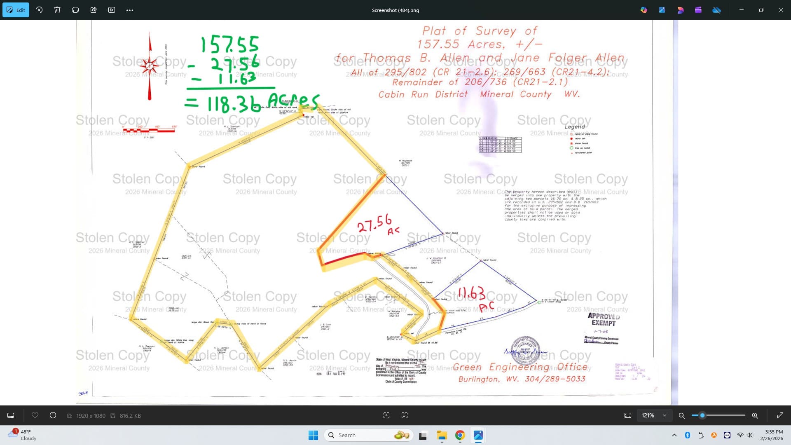Screen dimensions: 791x445
Task: Click the zoom in magnifier
Action: coord(755,415)
